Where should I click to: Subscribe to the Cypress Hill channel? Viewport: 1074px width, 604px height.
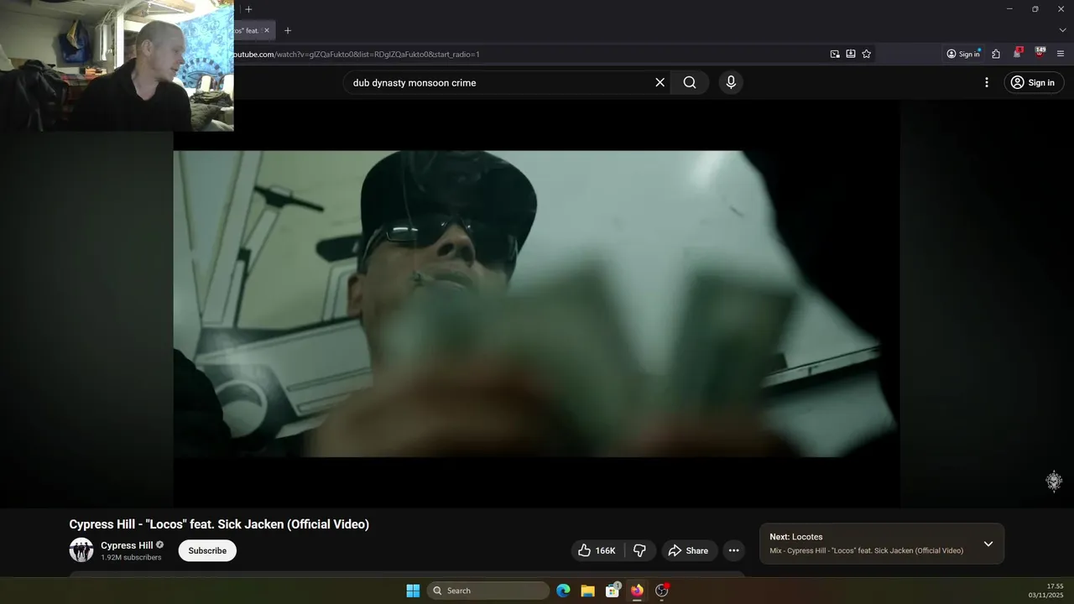pos(207,550)
